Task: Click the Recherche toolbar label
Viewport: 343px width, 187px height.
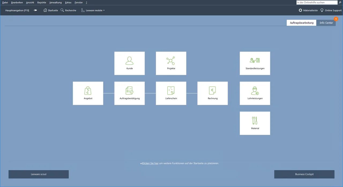Action: pyautogui.click(x=71, y=10)
